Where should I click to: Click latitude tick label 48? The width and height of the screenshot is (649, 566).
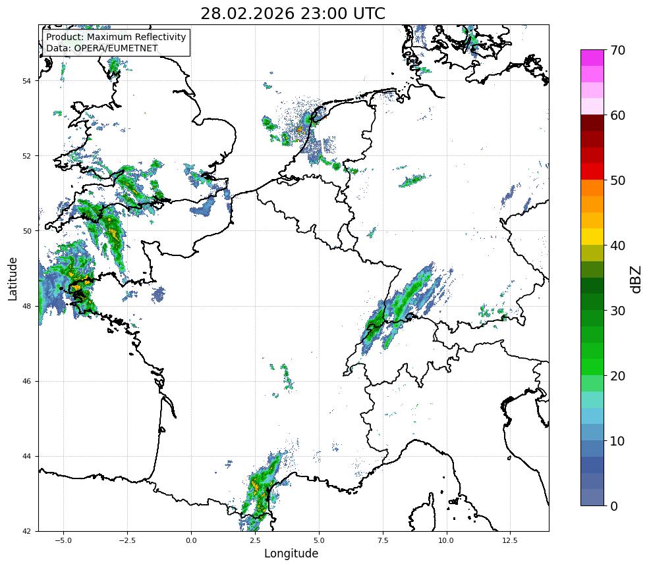[26, 306]
